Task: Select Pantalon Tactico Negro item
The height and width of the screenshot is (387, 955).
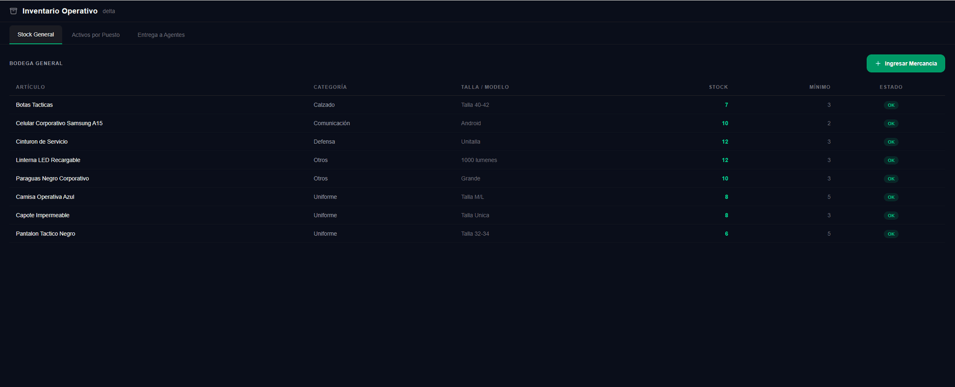Action: tap(45, 234)
